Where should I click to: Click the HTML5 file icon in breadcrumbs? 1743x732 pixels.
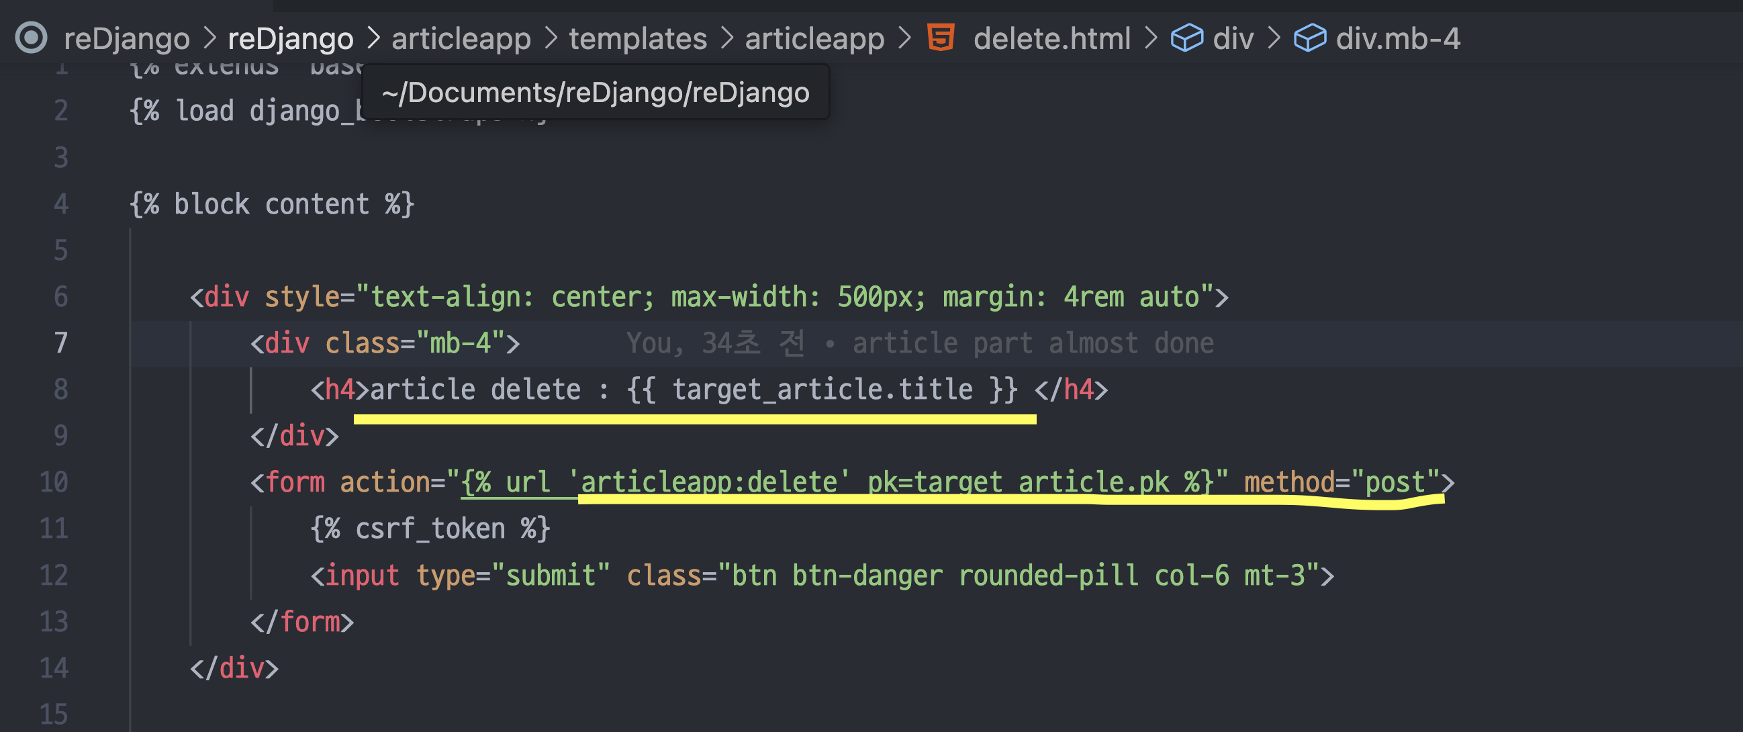(x=941, y=38)
